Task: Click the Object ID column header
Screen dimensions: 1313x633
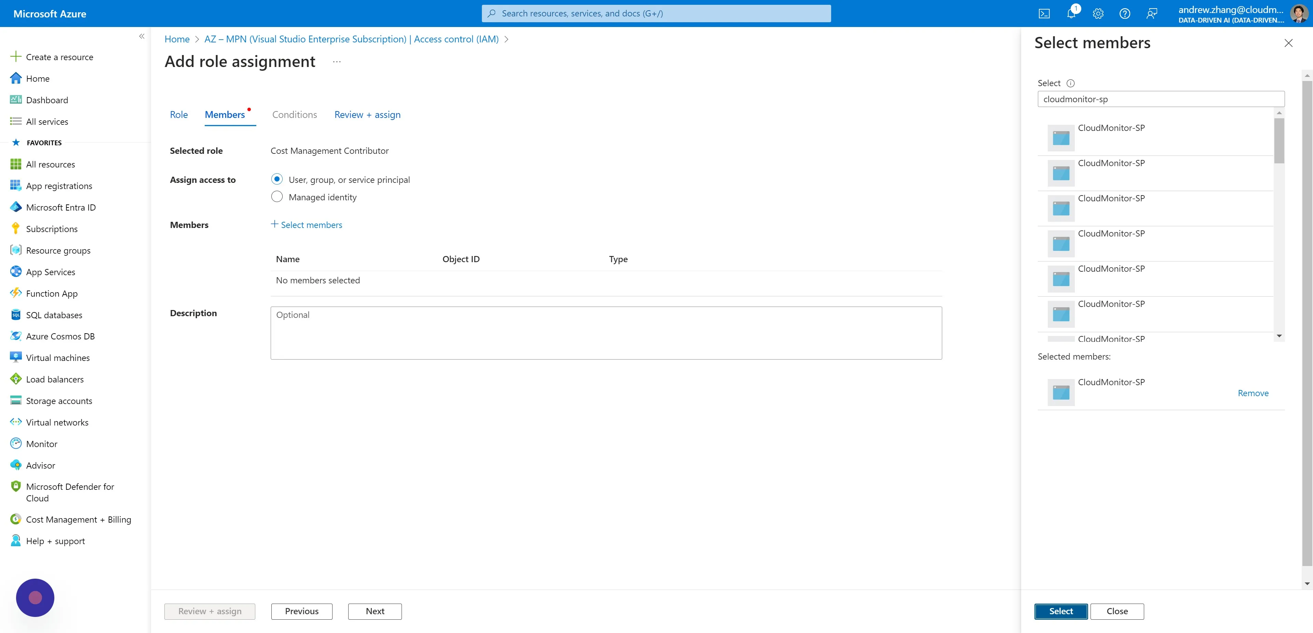Action: [x=461, y=259]
